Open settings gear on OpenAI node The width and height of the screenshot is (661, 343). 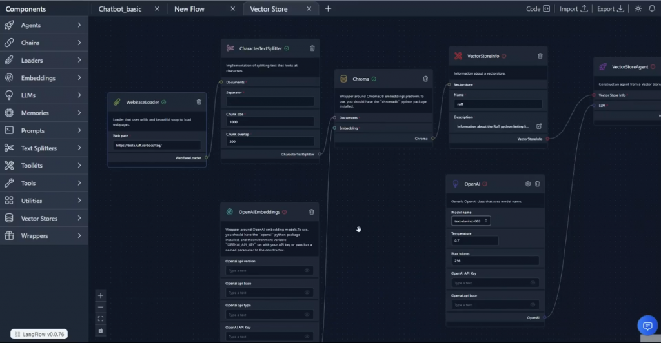(x=528, y=184)
